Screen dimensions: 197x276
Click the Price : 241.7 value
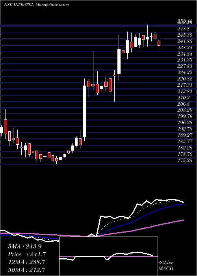point(27,254)
